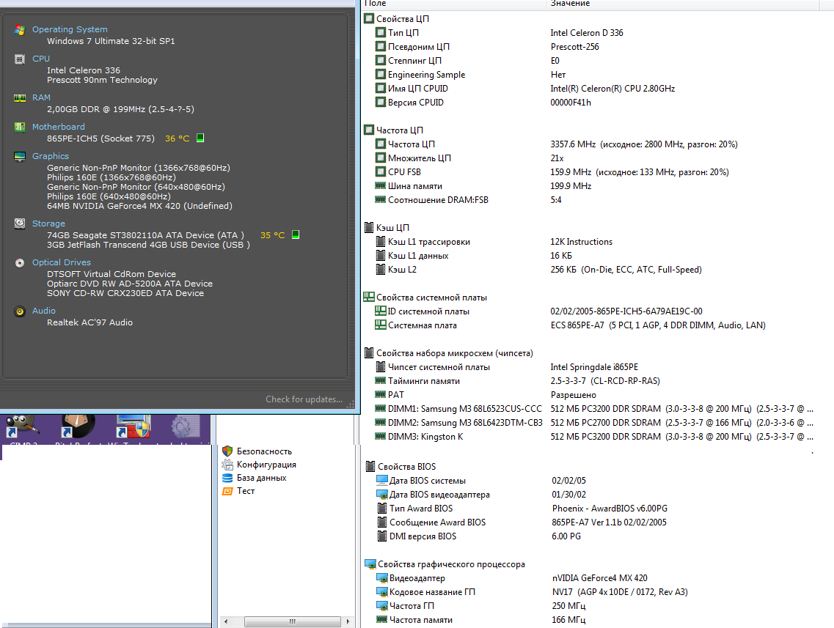Click the icon beside the Engineering Sample row

point(380,75)
